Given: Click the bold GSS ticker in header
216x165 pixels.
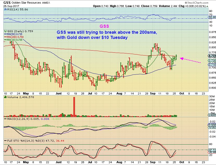Looking at the screenshot, I should (7, 3).
